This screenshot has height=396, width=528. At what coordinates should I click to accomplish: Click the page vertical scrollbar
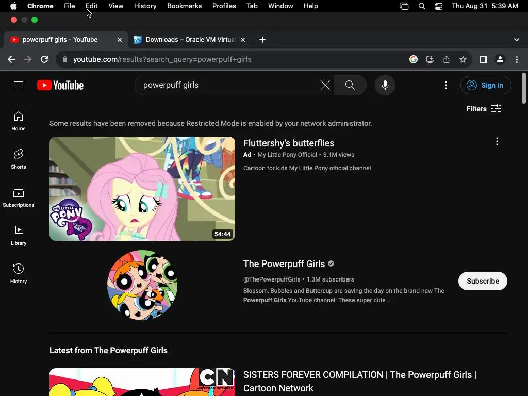(x=524, y=88)
